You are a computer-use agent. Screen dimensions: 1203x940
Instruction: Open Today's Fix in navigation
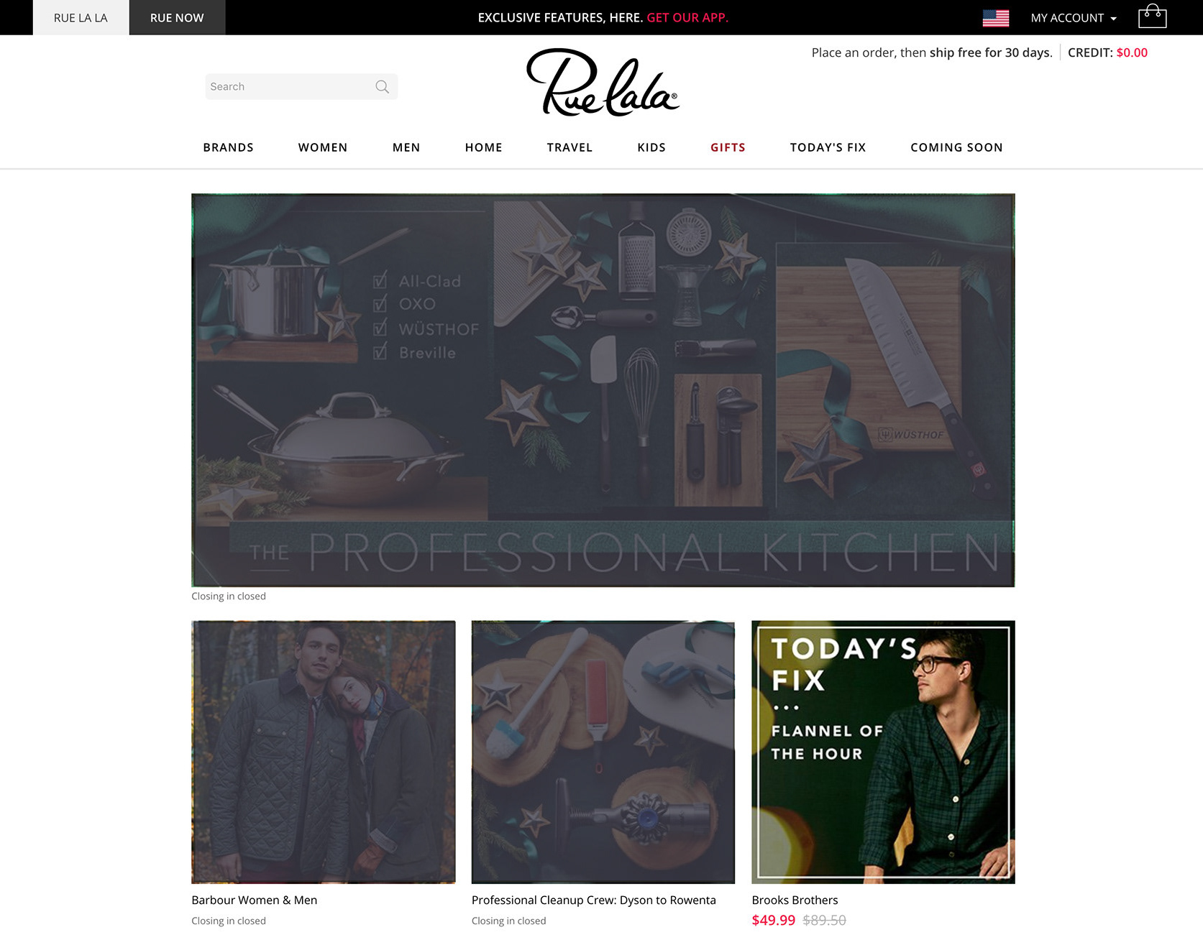[x=828, y=147]
